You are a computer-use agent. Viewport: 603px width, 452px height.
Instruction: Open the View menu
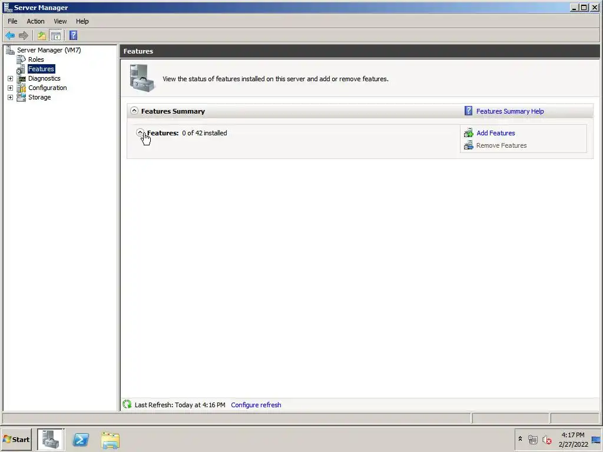click(60, 21)
